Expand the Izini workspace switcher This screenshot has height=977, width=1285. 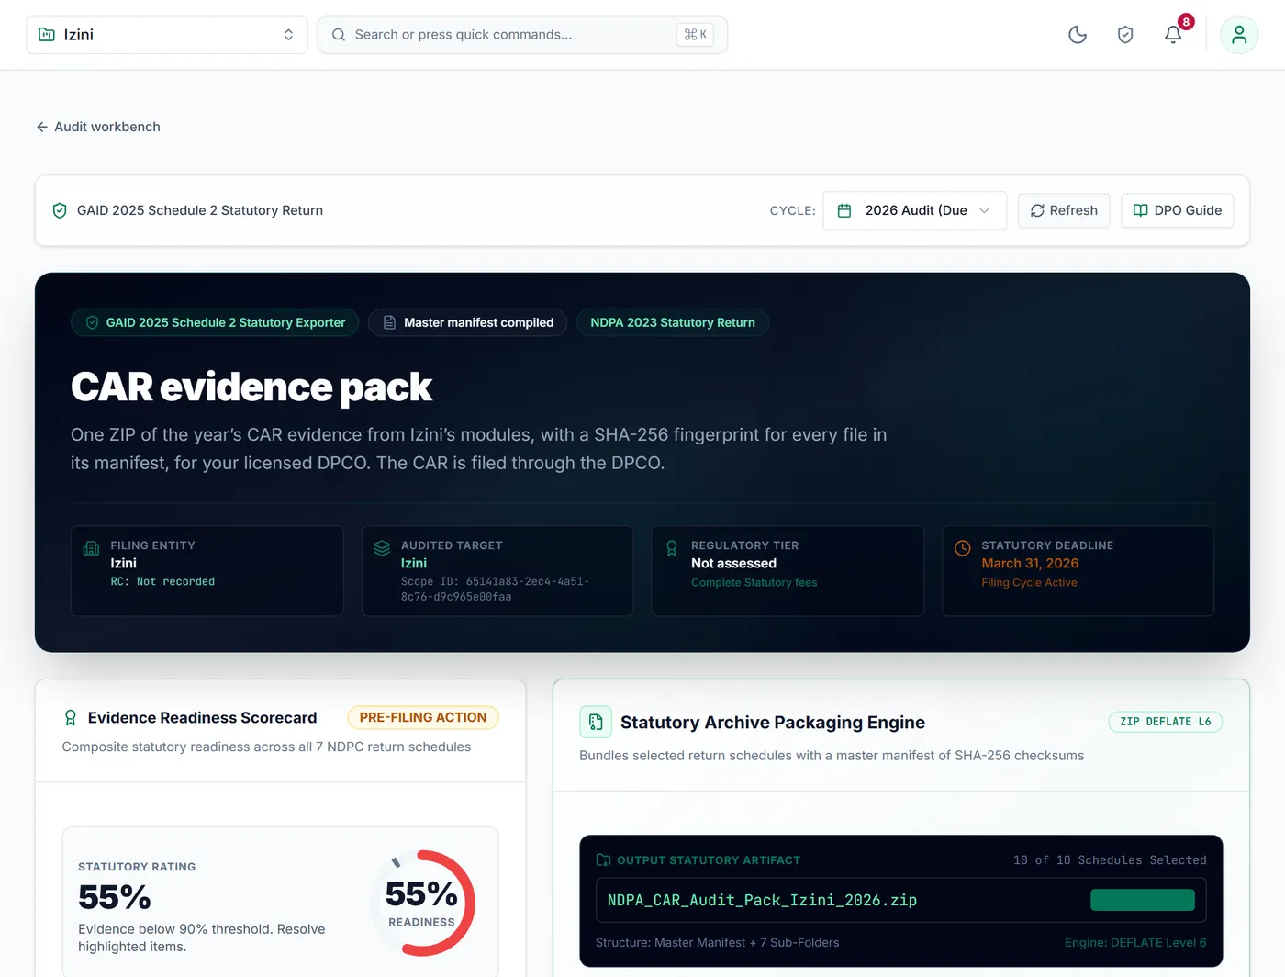tap(167, 35)
